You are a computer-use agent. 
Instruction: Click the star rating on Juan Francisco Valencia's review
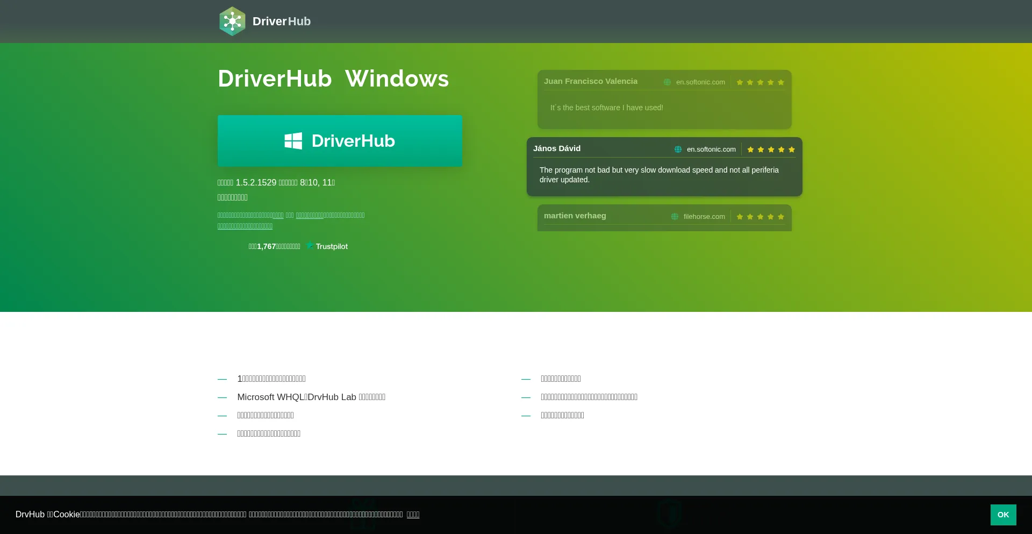pos(760,82)
